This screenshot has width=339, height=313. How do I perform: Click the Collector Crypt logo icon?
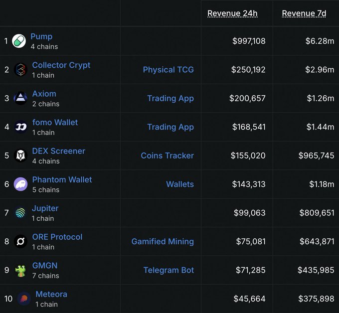(20, 70)
